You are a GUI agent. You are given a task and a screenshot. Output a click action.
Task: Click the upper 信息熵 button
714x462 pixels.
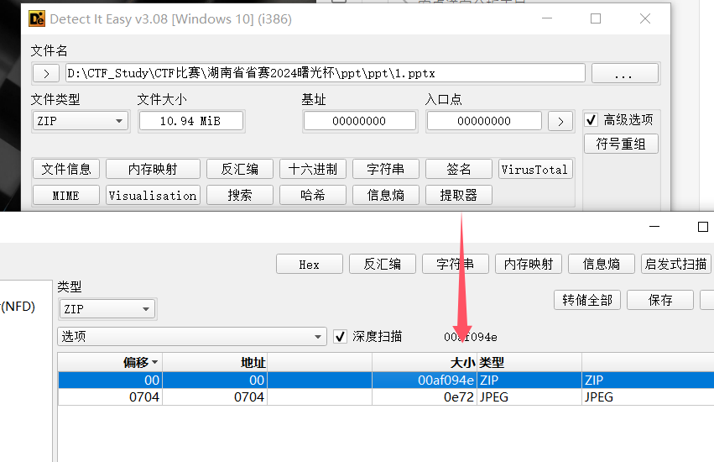386,195
